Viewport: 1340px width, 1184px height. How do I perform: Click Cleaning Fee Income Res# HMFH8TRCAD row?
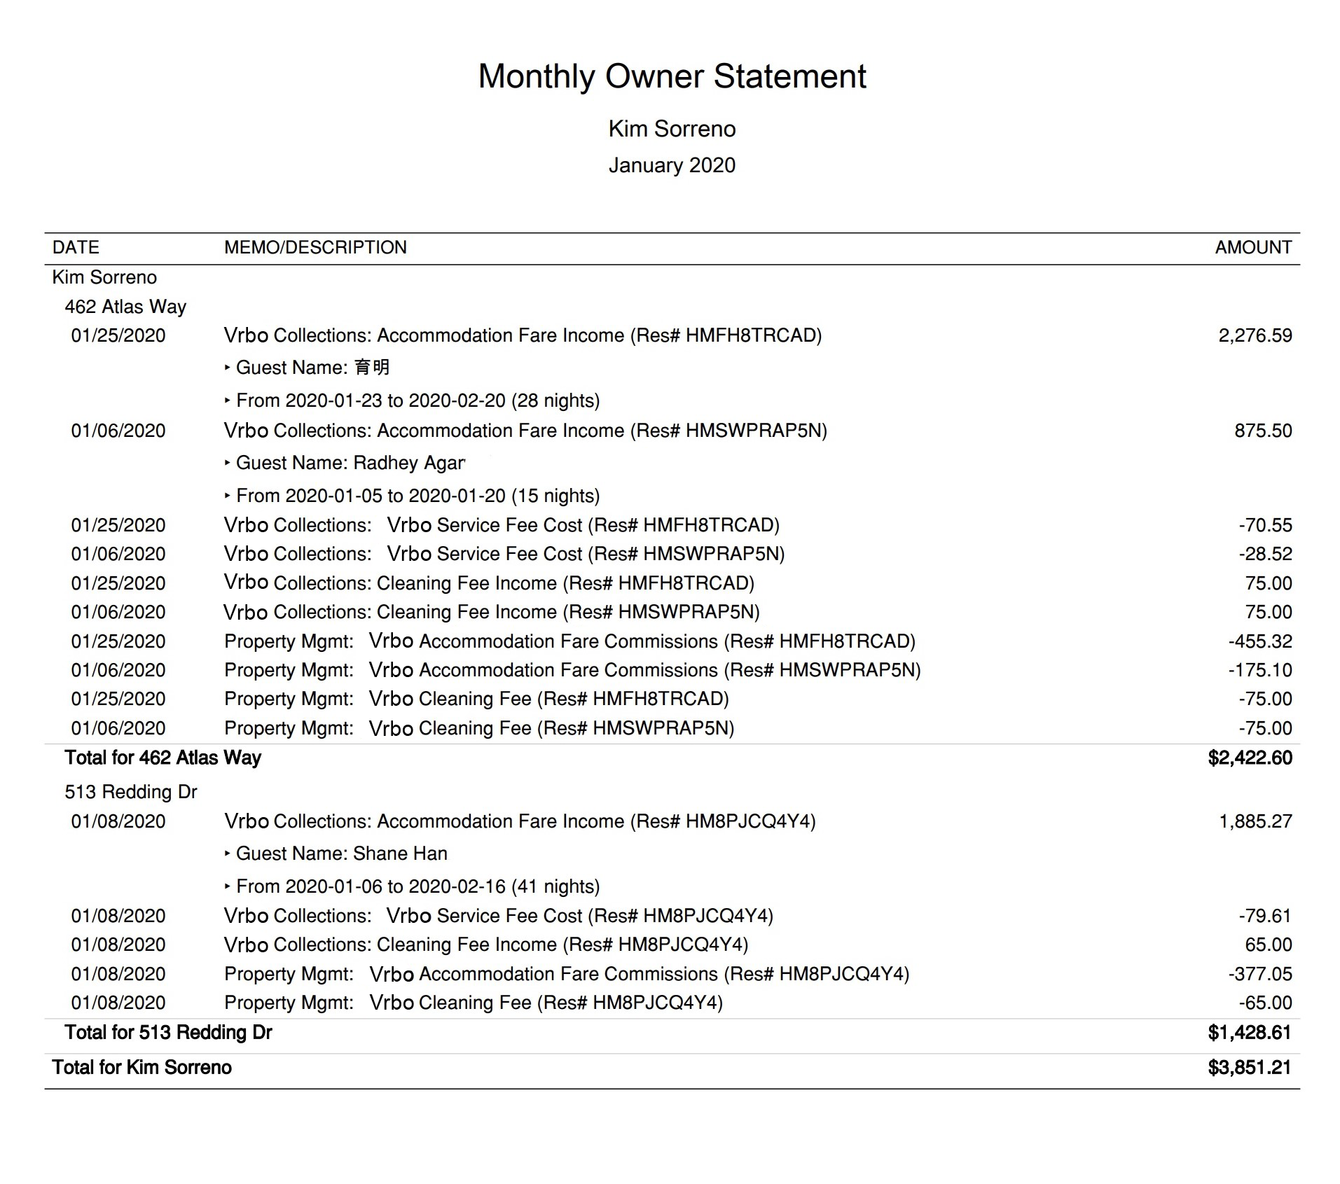[x=672, y=583]
